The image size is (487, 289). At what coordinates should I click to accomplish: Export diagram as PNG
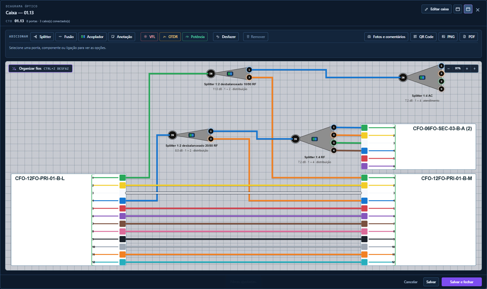tap(448, 37)
